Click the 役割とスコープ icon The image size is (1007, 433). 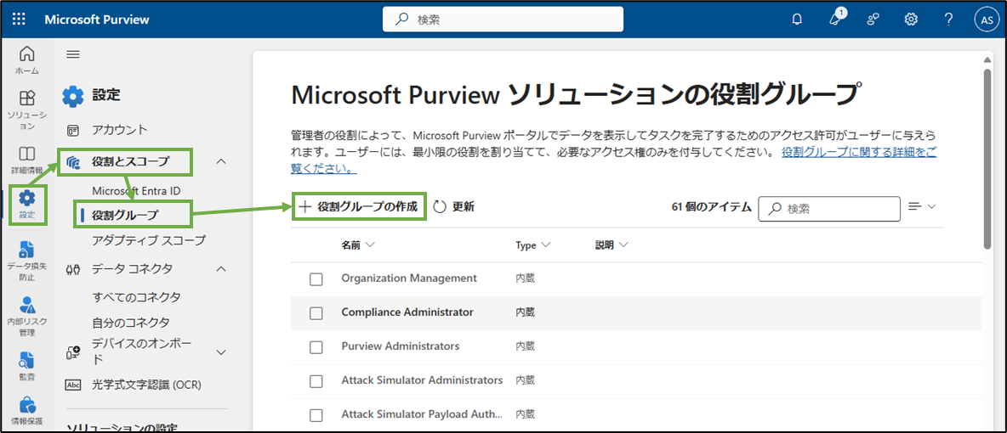[x=73, y=163]
